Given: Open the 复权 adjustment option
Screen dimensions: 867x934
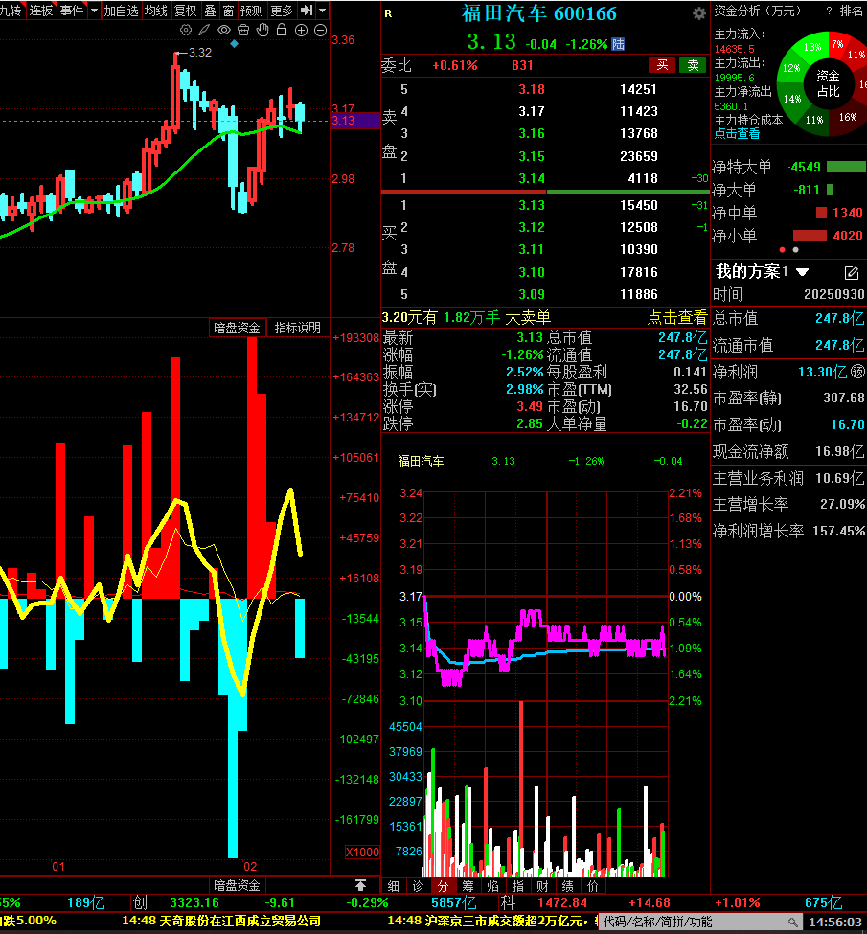Looking at the screenshot, I should (185, 11).
